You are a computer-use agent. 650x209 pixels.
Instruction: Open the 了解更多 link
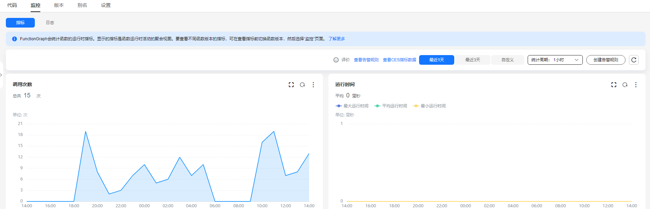336,39
